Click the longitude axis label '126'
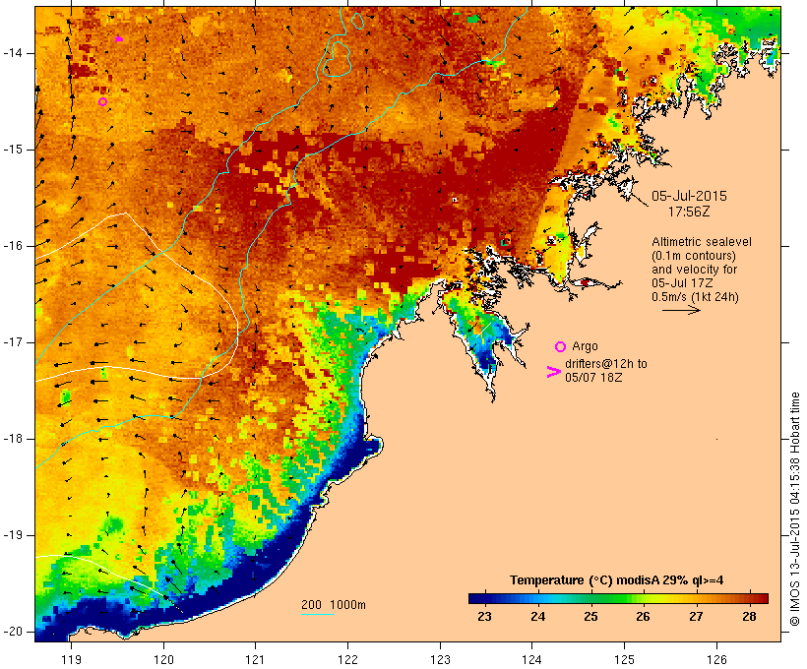The width and height of the screenshot is (807, 669). point(716,659)
